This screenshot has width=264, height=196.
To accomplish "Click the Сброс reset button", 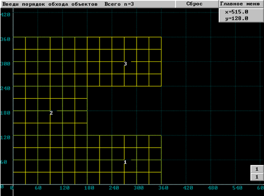I will (197, 4).
